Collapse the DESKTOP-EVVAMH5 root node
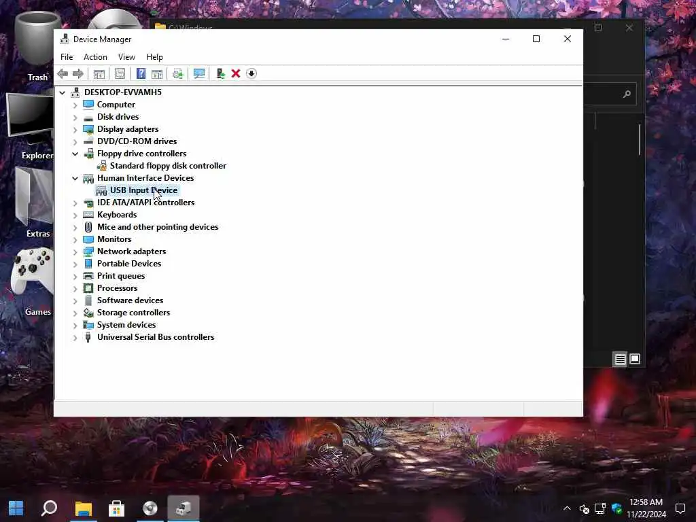 [x=62, y=92]
